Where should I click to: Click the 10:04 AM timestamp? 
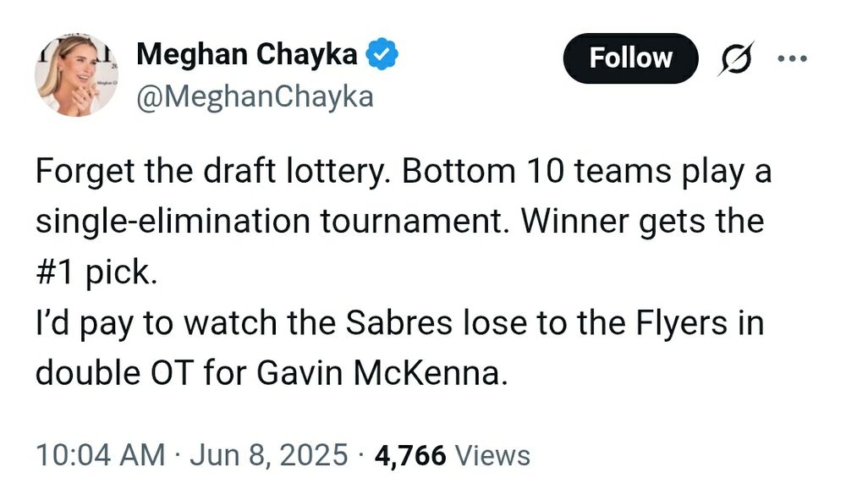click(x=100, y=455)
